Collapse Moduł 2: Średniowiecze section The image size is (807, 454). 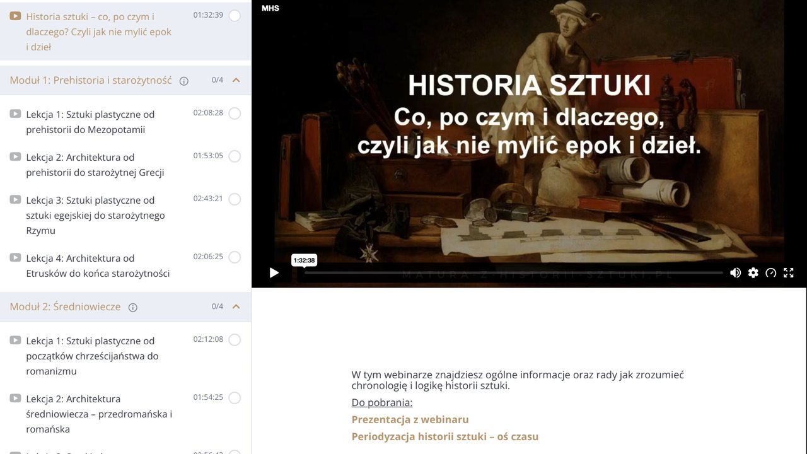pos(236,306)
